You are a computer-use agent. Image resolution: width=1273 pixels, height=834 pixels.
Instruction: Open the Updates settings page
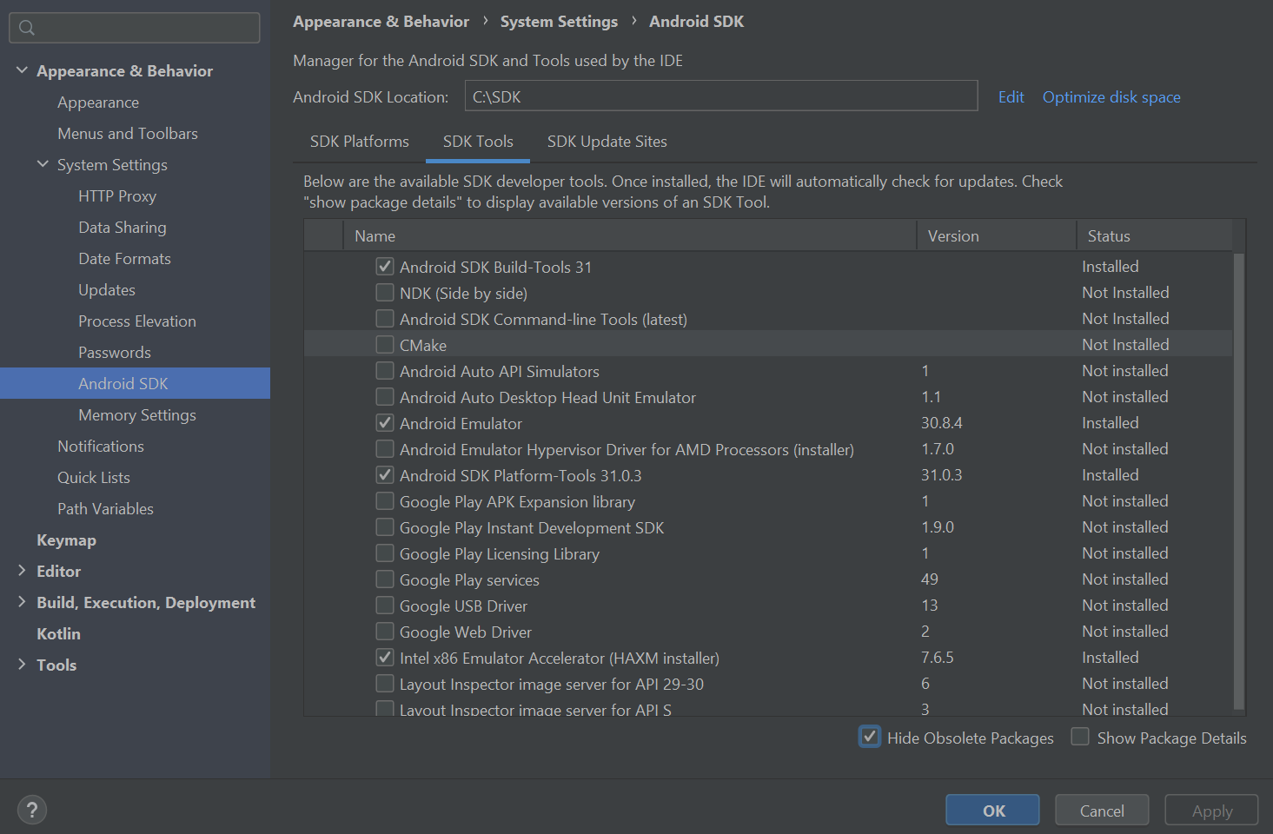tap(107, 290)
